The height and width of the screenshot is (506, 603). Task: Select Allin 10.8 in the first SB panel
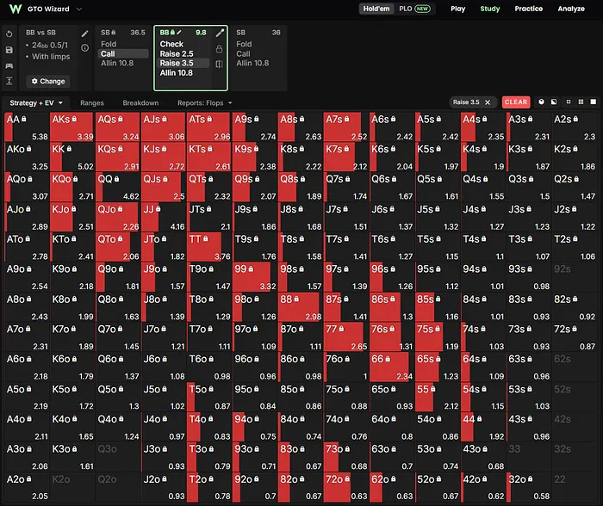tap(117, 63)
